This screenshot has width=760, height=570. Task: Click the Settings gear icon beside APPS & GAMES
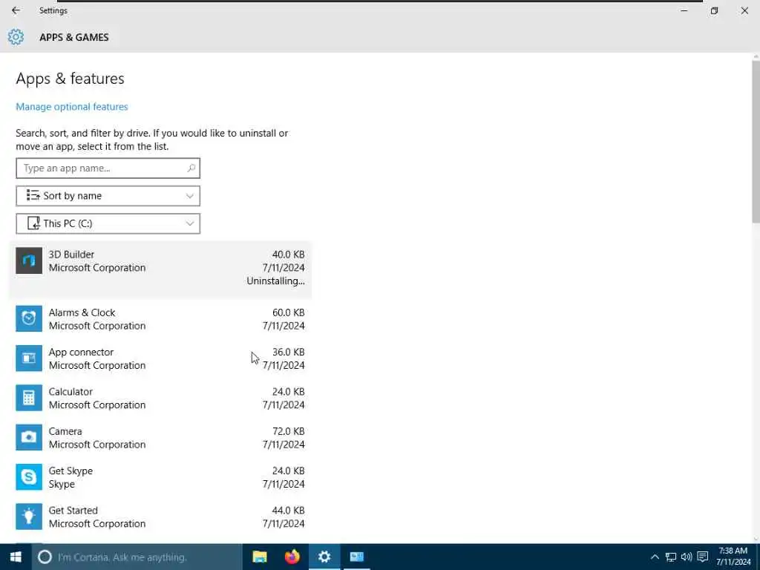tap(16, 37)
